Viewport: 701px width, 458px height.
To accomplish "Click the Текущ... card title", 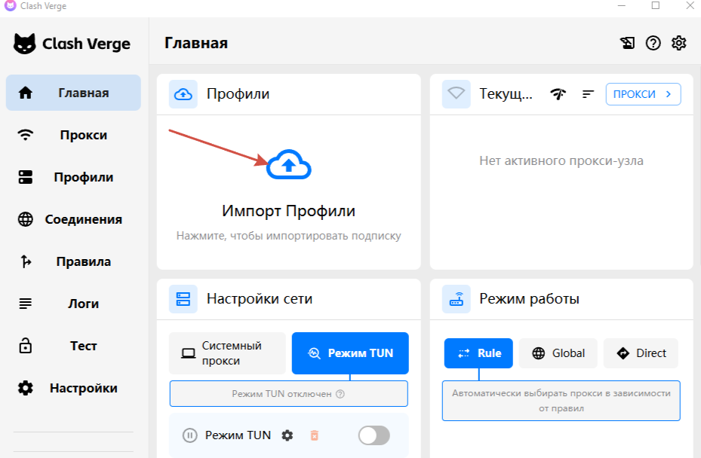I will tap(506, 94).
